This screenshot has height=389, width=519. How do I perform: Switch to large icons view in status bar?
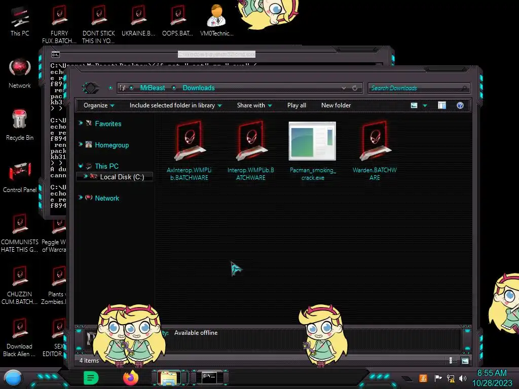click(x=465, y=361)
